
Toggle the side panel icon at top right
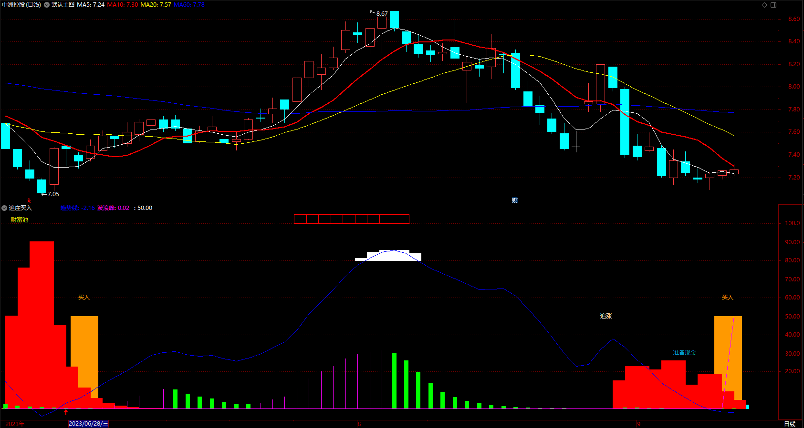(773, 5)
